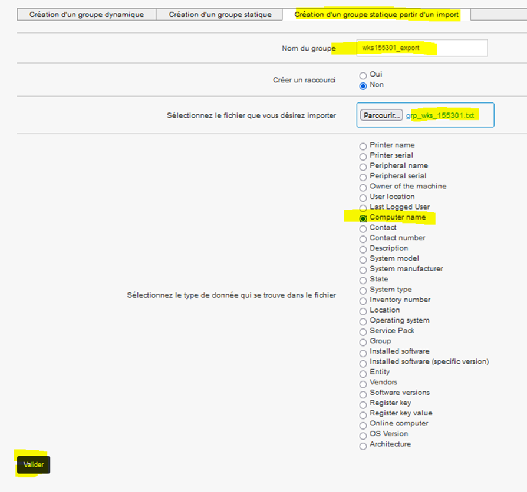Choose the Inventory number option
527x492 pixels.
(x=363, y=301)
